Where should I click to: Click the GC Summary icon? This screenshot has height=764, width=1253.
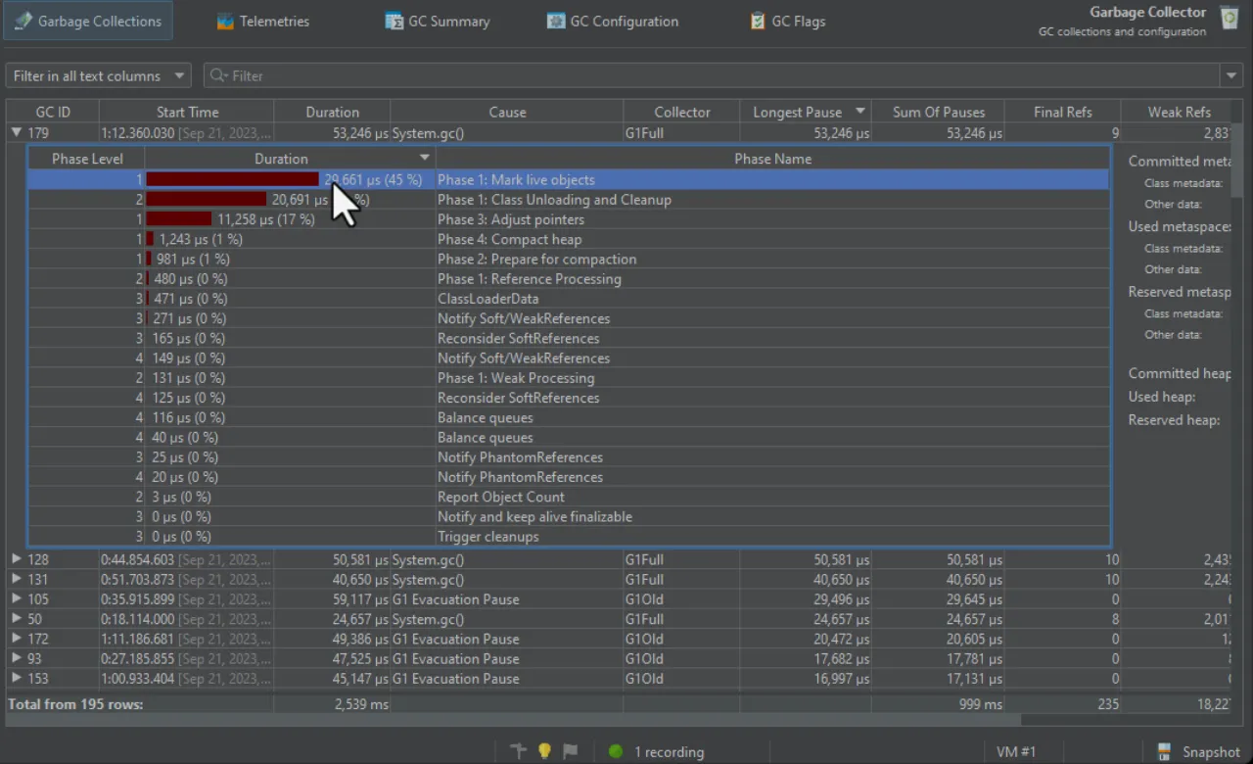tap(394, 21)
